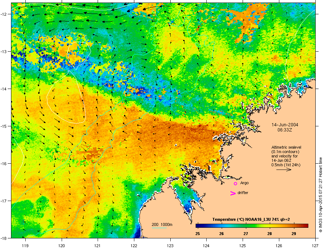Click the longitude axis label '119'
323x249 pixels.
pos(25,245)
